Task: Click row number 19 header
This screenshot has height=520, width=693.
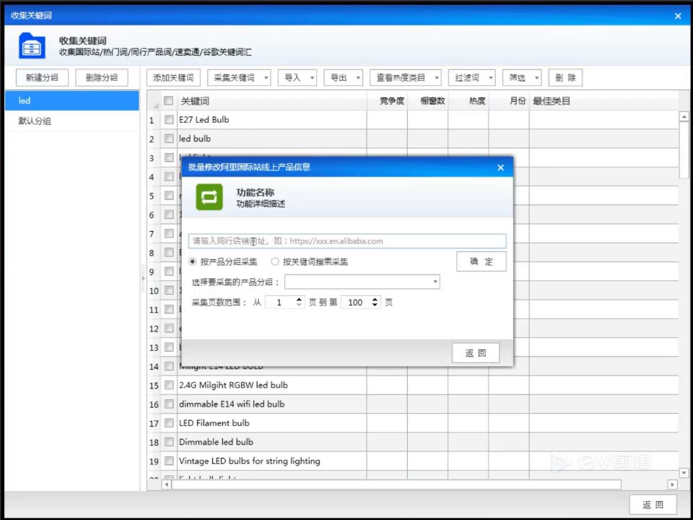Action: point(154,461)
